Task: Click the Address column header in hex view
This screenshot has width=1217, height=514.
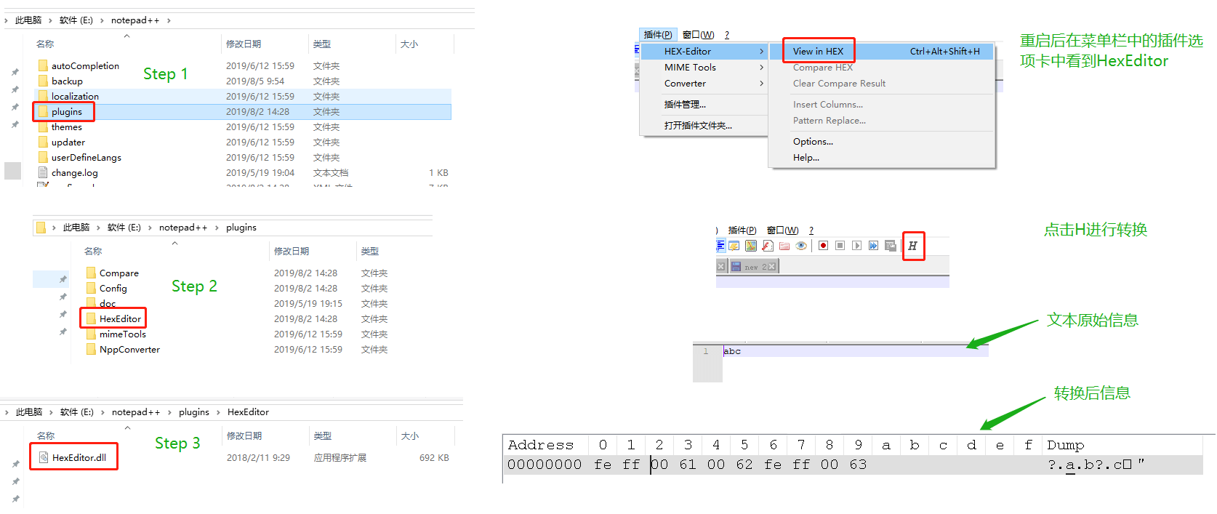Action: pos(541,445)
